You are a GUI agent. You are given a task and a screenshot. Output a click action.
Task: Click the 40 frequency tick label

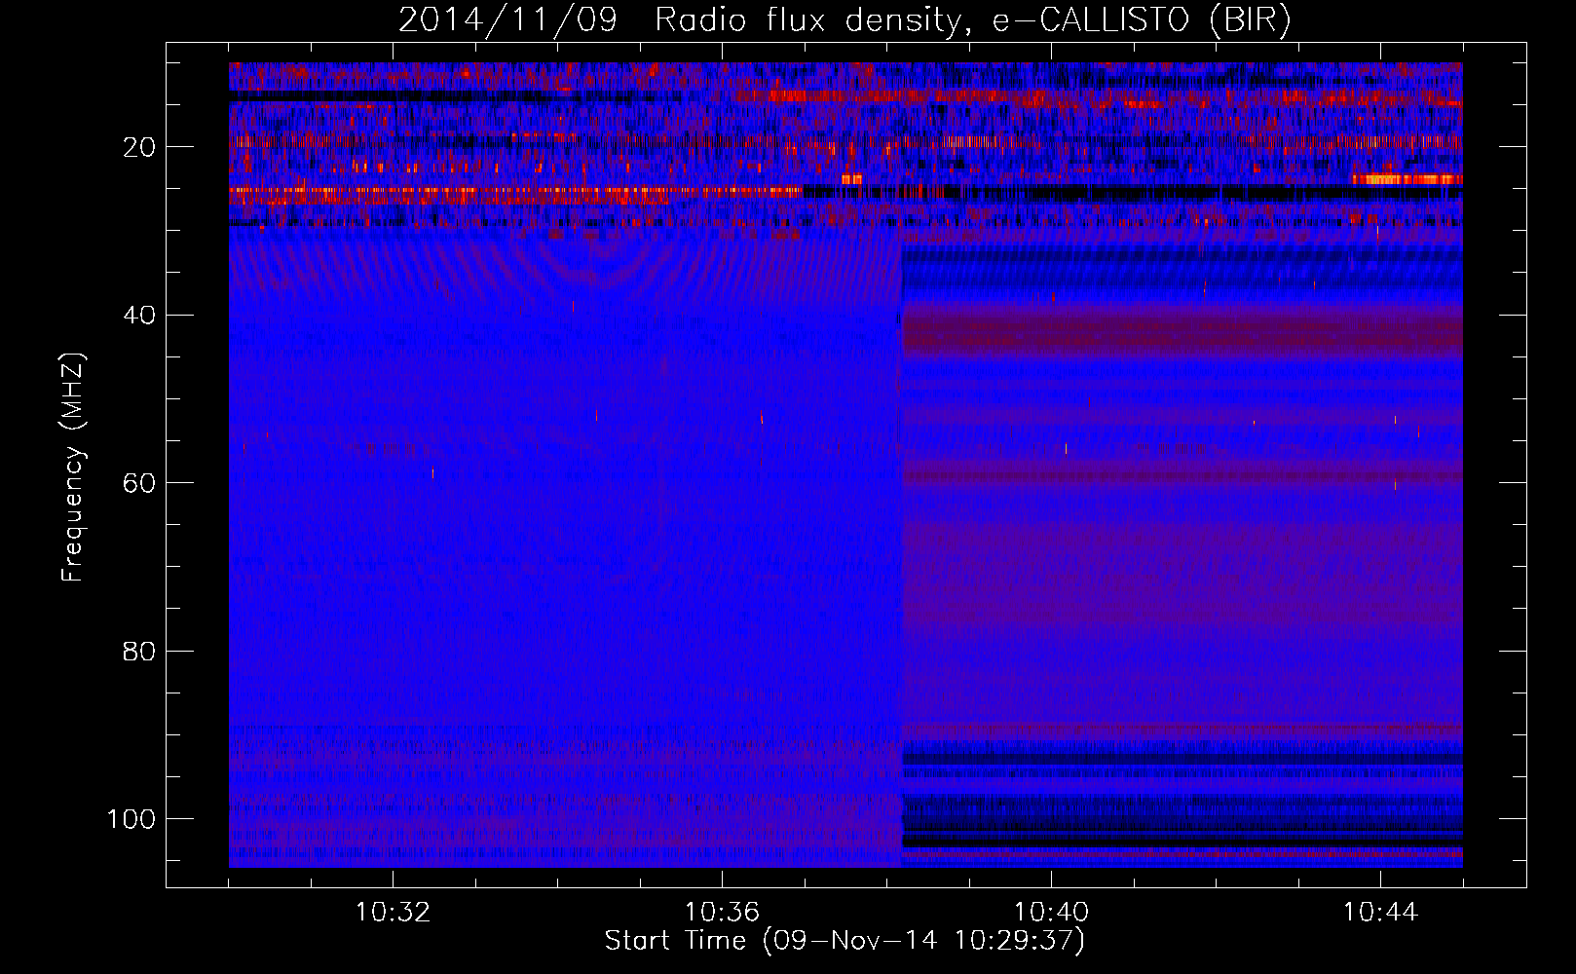140,316
